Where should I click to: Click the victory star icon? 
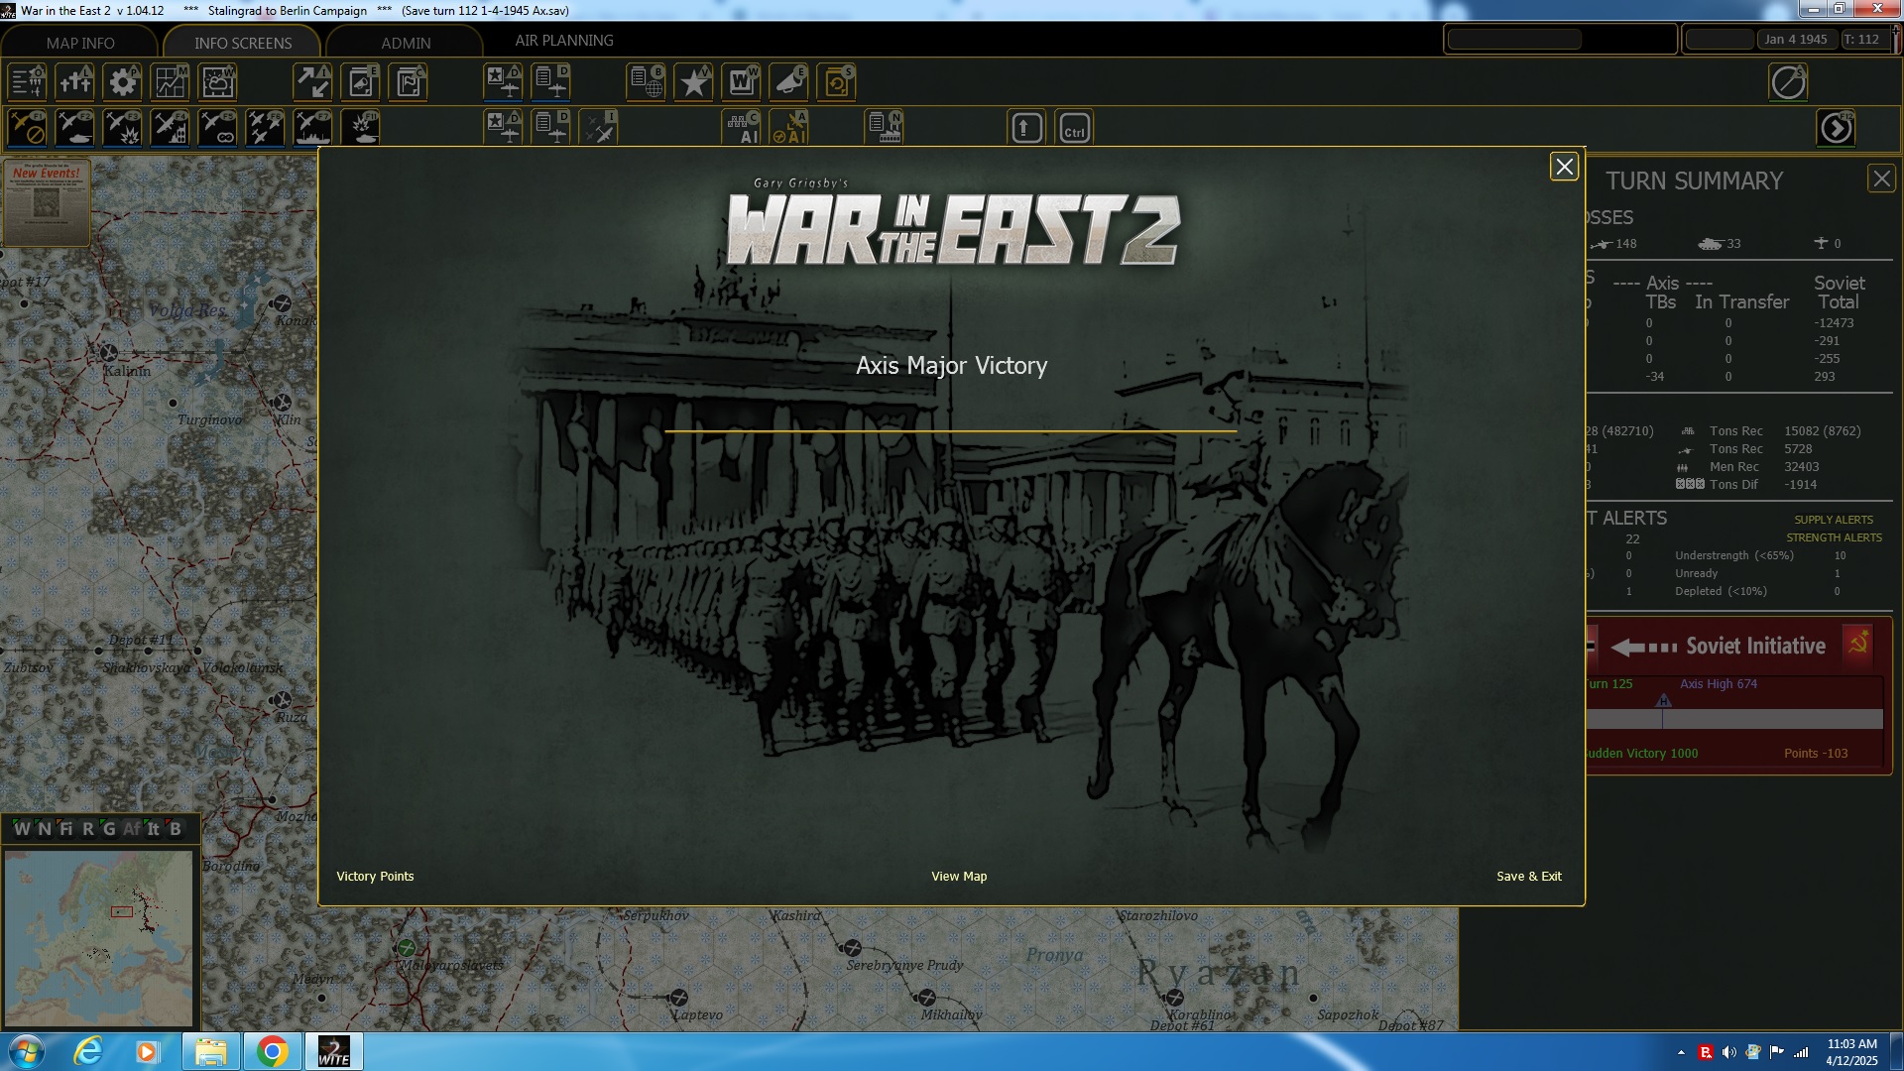(693, 82)
